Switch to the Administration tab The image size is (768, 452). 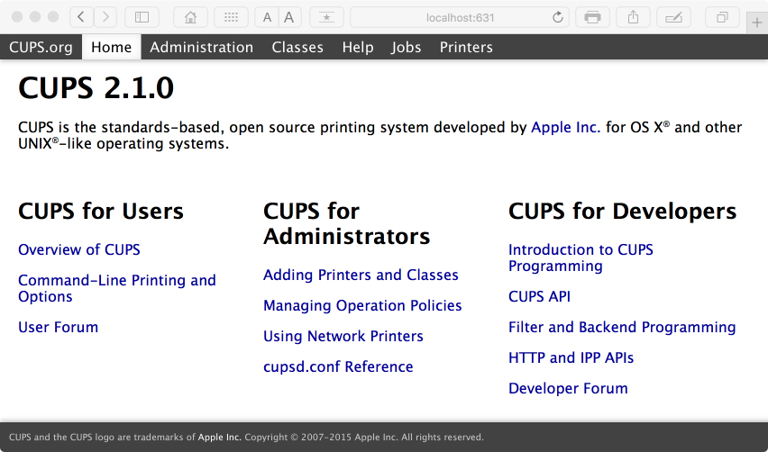click(x=201, y=47)
